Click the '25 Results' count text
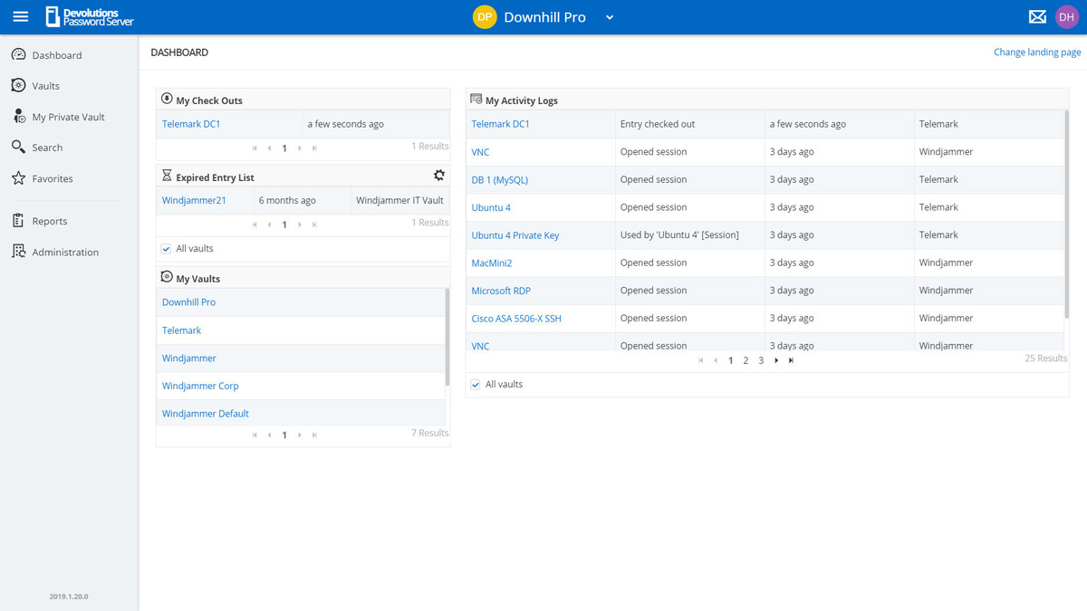 click(1046, 358)
